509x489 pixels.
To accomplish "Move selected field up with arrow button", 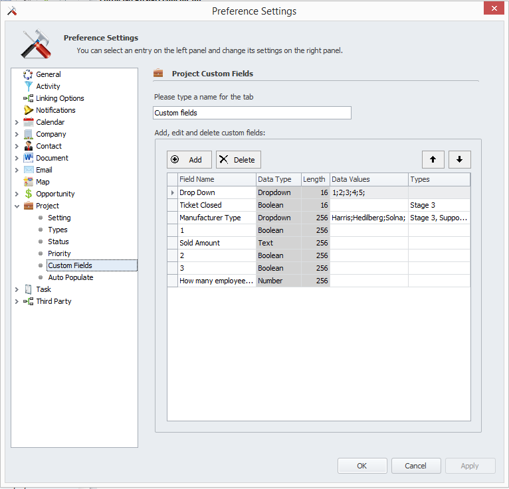I will tap(433, 159).
